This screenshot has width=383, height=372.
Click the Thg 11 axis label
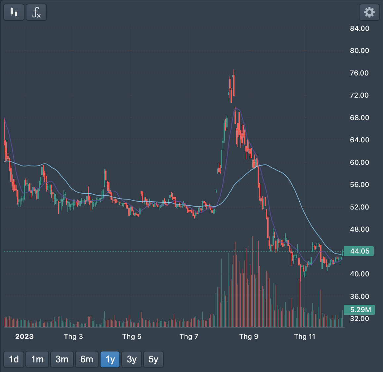pos(304,337)
